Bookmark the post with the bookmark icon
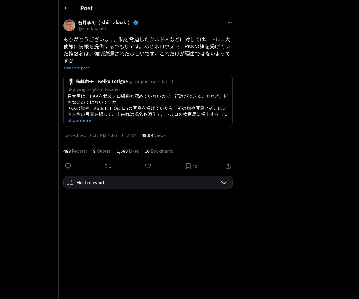This screenshot has width=359, height=299. click(x=188, y=166)
